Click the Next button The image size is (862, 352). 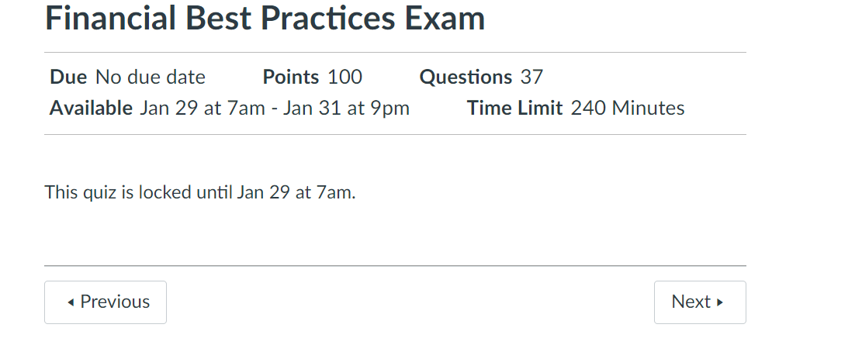pos(699,302)
